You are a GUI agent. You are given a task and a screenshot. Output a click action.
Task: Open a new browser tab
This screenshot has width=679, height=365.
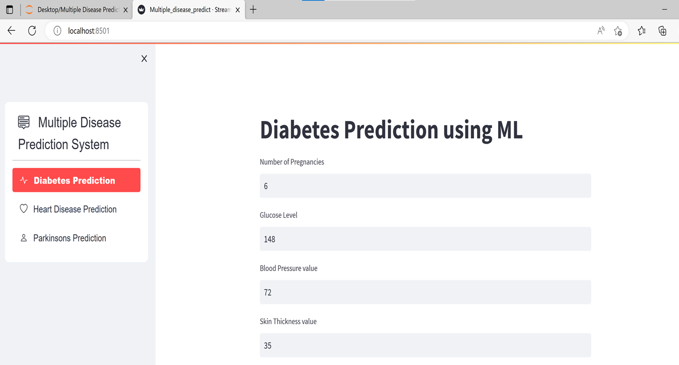(253, 10)
